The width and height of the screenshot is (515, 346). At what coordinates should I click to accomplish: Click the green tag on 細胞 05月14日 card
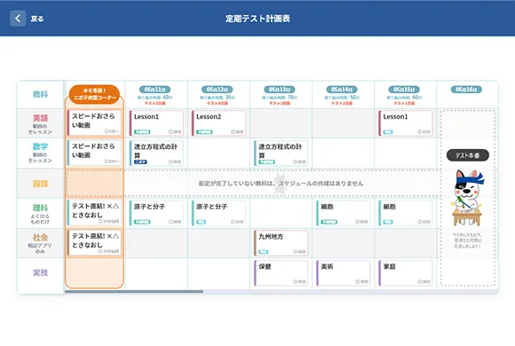coord(329,222)
